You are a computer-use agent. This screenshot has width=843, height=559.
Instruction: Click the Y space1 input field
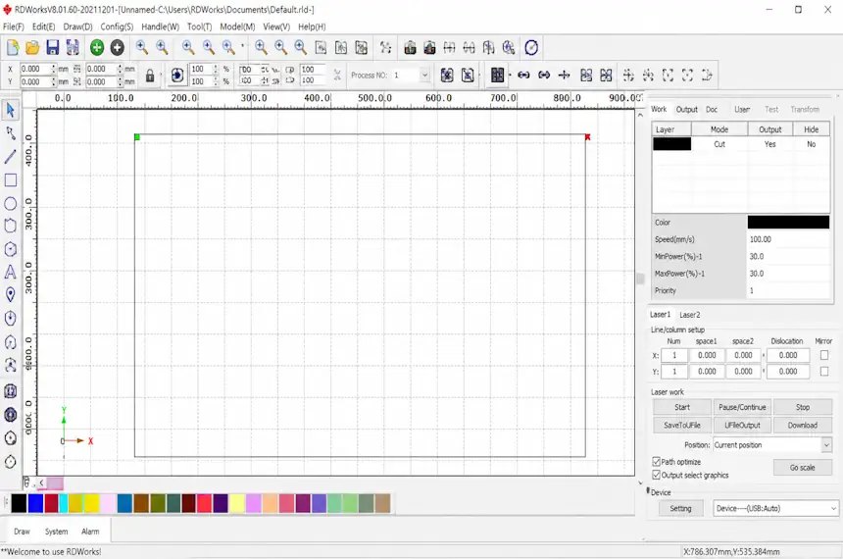707,372
